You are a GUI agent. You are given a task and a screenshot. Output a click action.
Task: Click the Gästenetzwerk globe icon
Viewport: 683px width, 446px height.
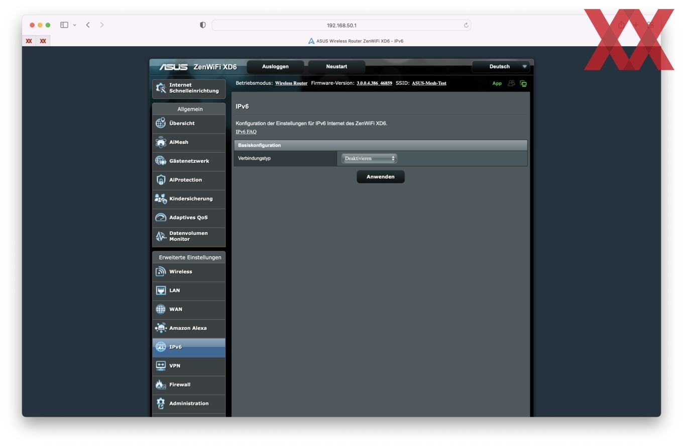[x=161, y=161]
